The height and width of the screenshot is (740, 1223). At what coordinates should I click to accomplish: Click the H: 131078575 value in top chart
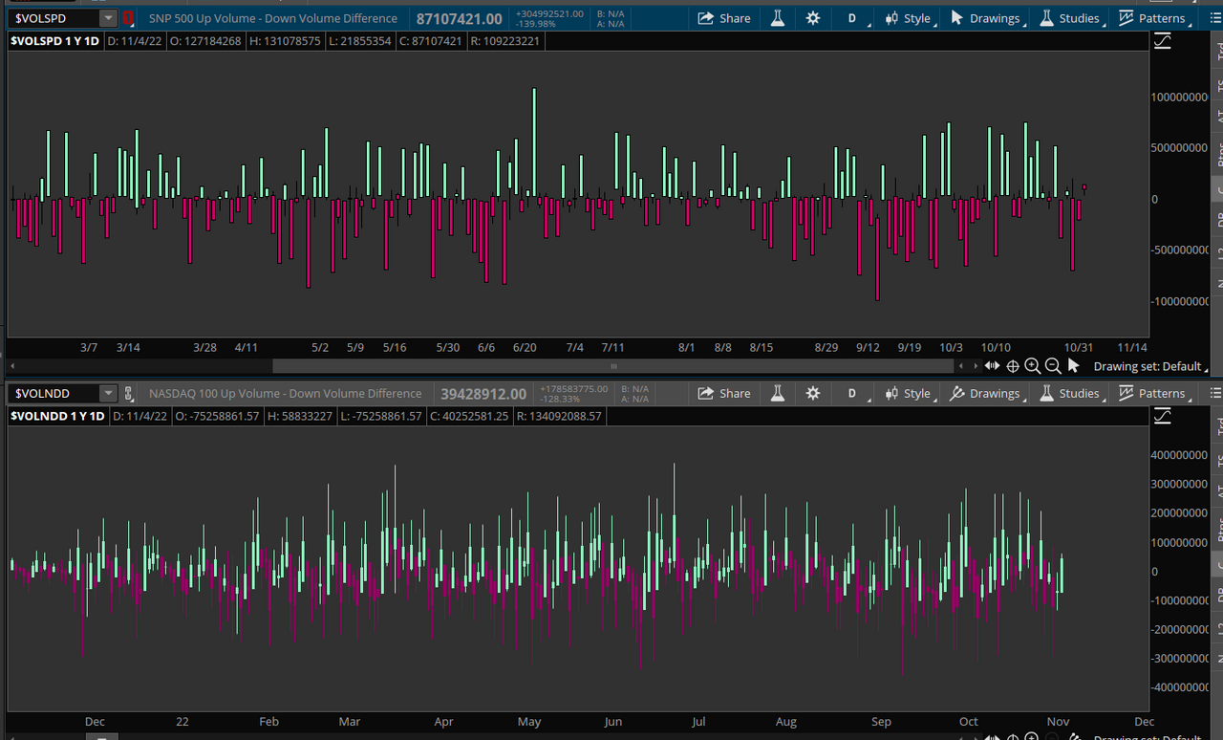click(287, 41)
